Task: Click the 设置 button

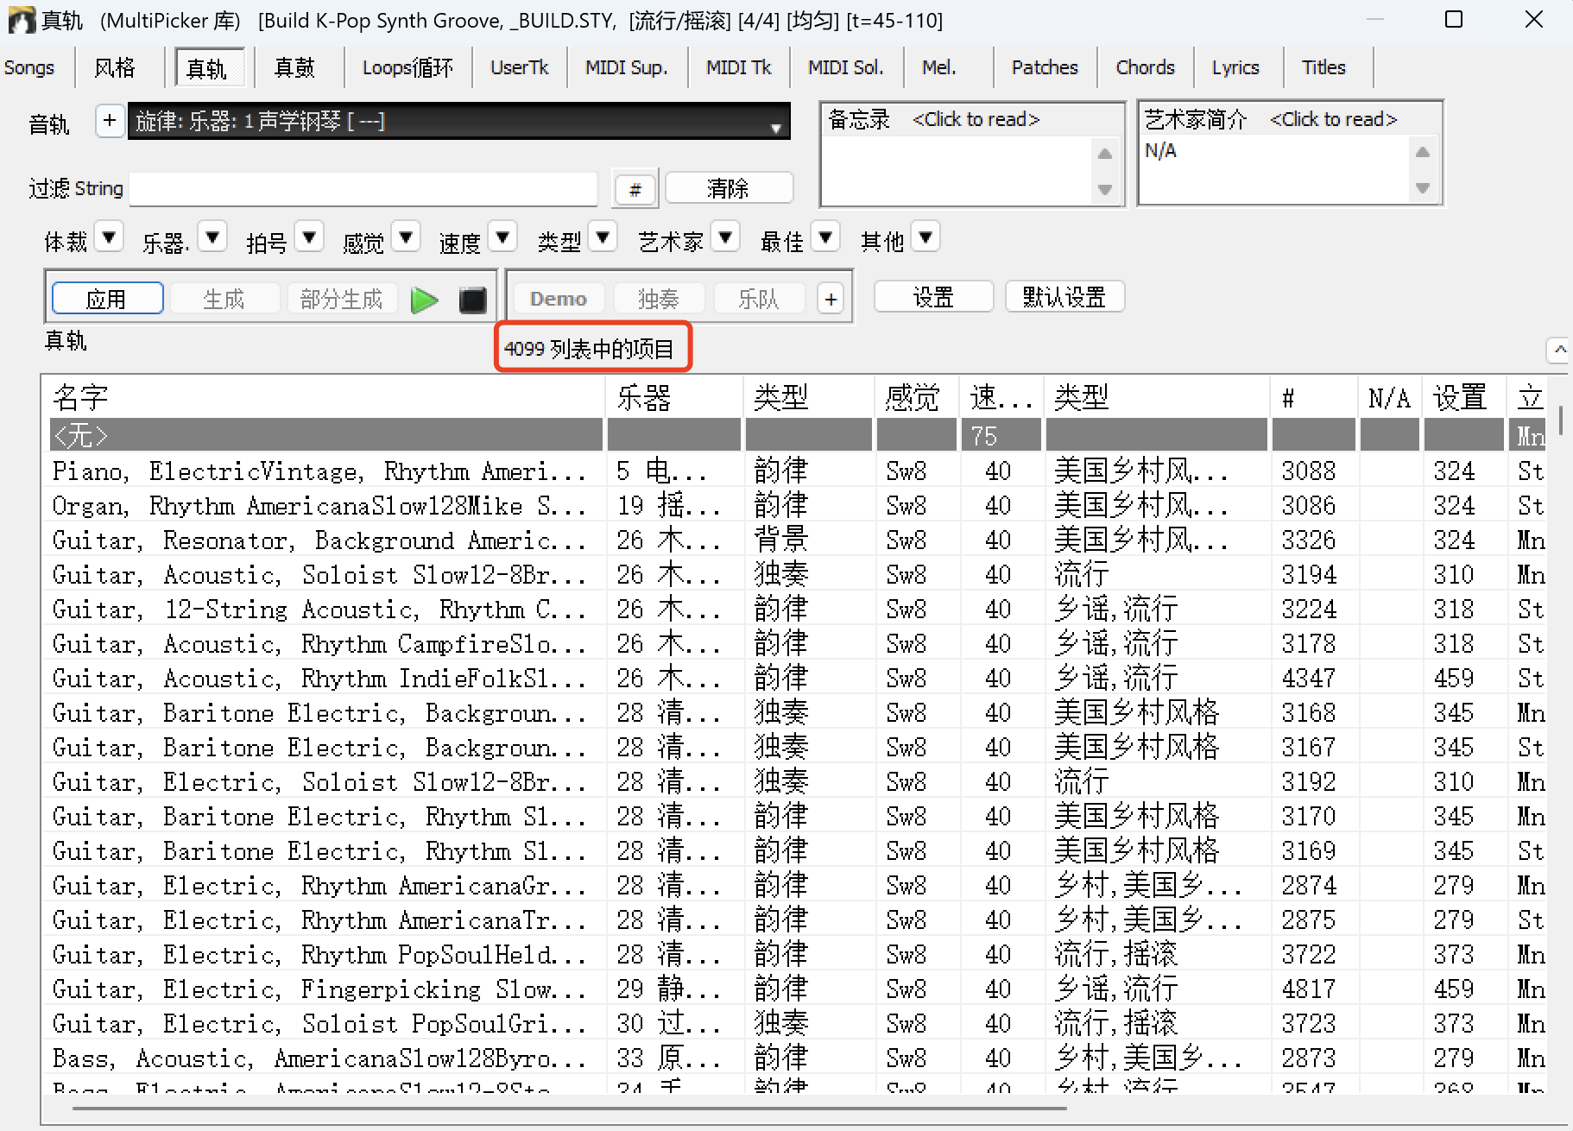Action: [x=933, y=297]
